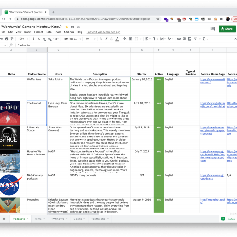Open the Add-ons menu
The width and height of the screenshot is (237, 237).
(x=69, y=32)
